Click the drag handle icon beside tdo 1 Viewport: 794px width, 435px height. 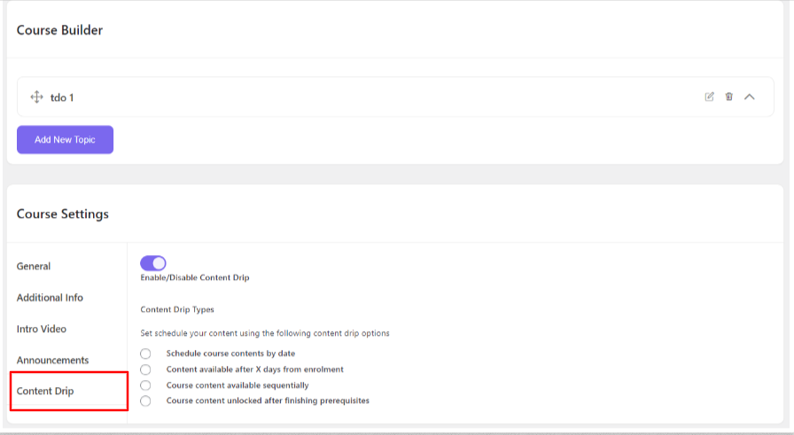point(37,97)
